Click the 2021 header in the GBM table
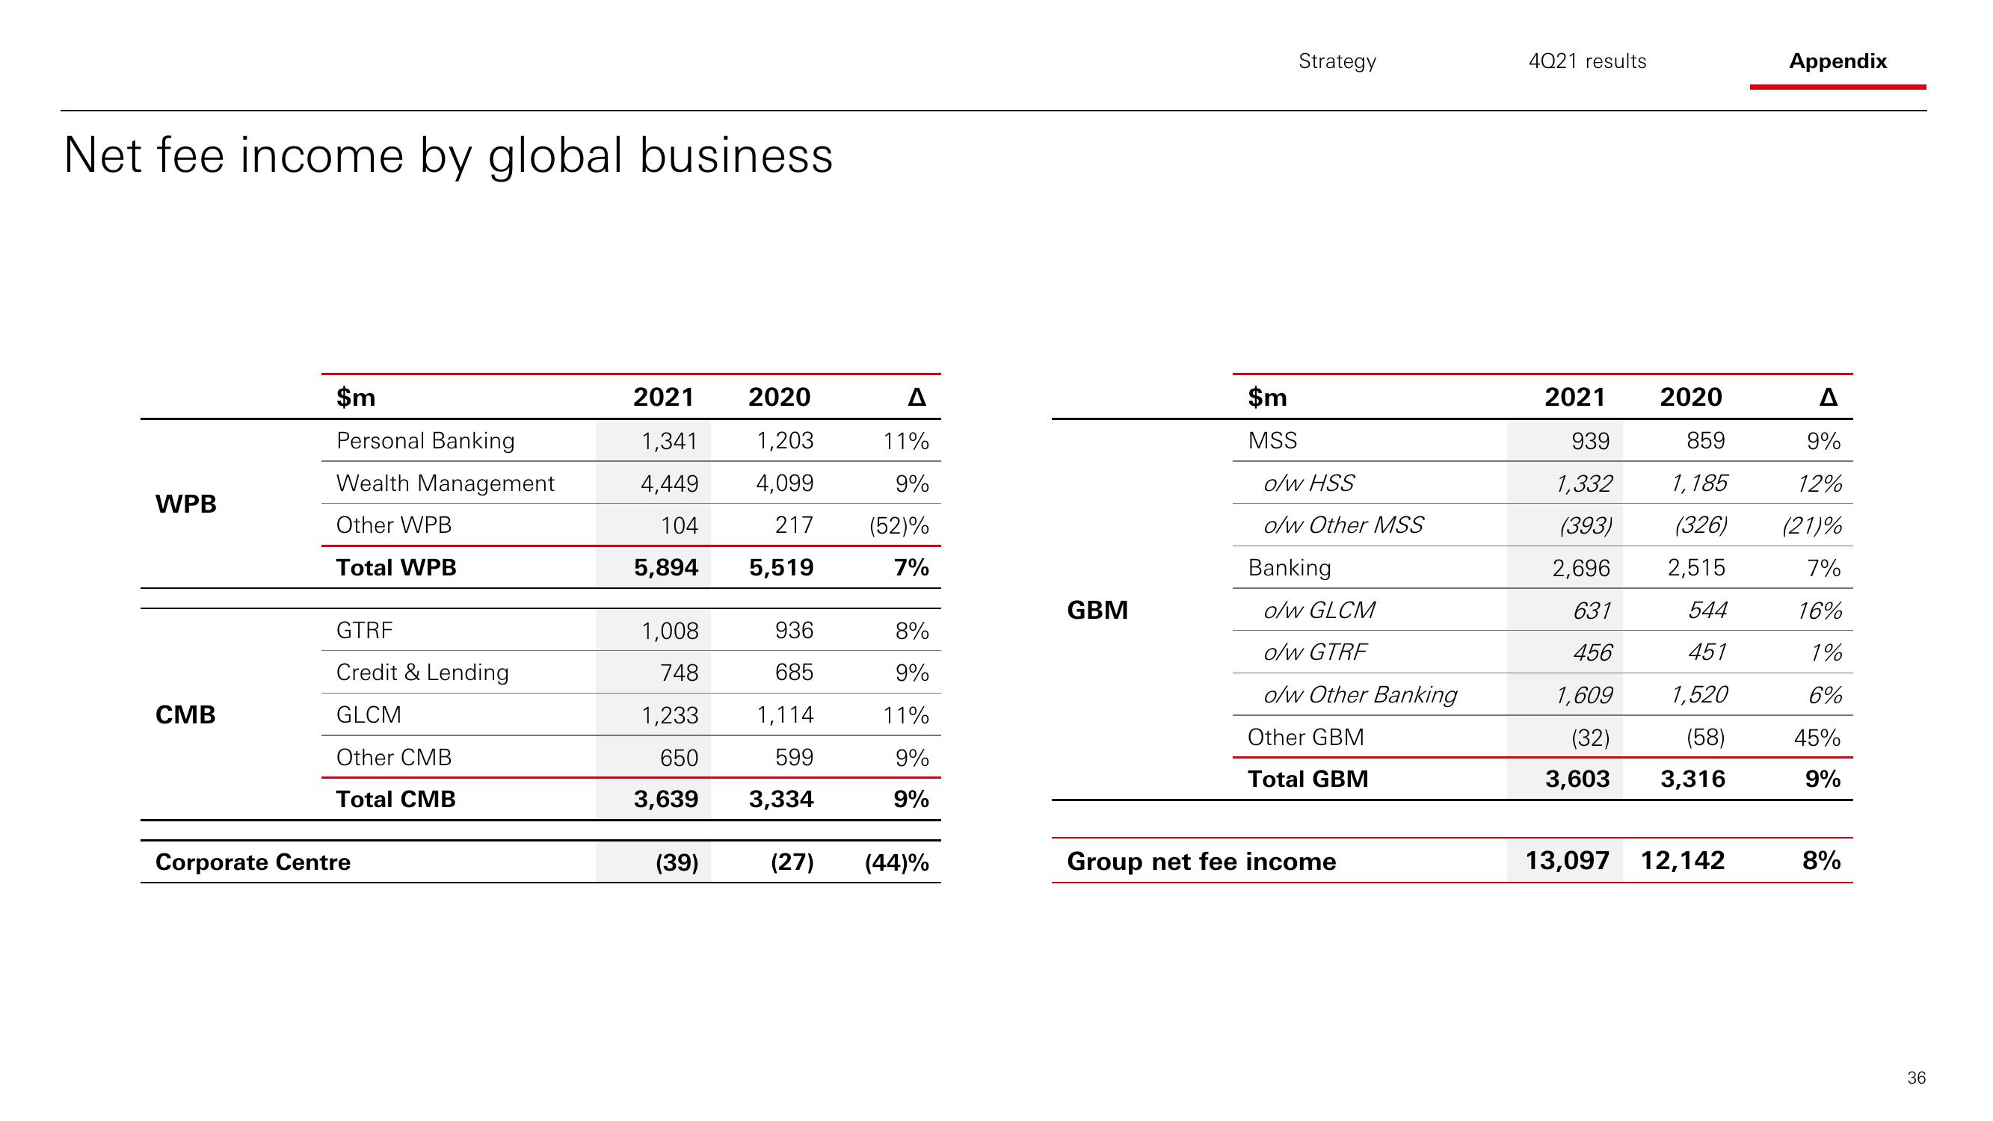The width and height of the screenshot is (1993, 1121). (x=1575, y=397)
